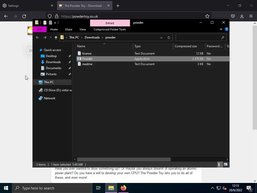The width and height of the screenshot is (257, 193).
Task: Open the notification center
Action: point(249,188)
